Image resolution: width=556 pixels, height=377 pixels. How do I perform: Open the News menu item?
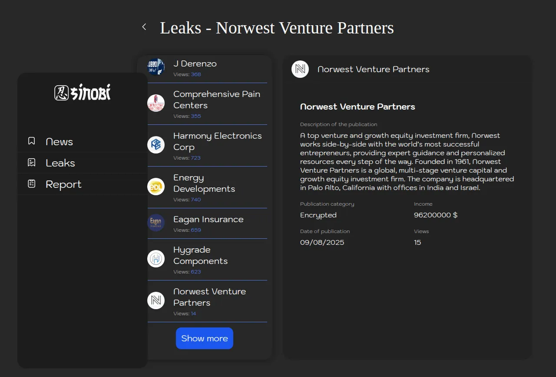[60, 142]
